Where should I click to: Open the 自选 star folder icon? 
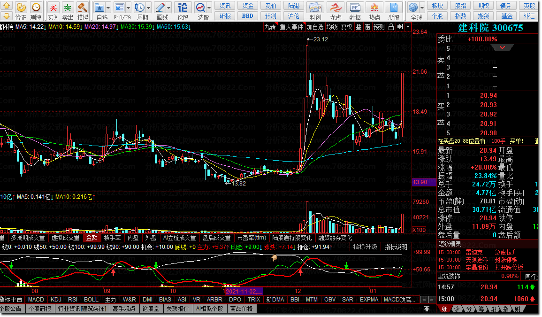pyautogui.click(x=99, y=7)
